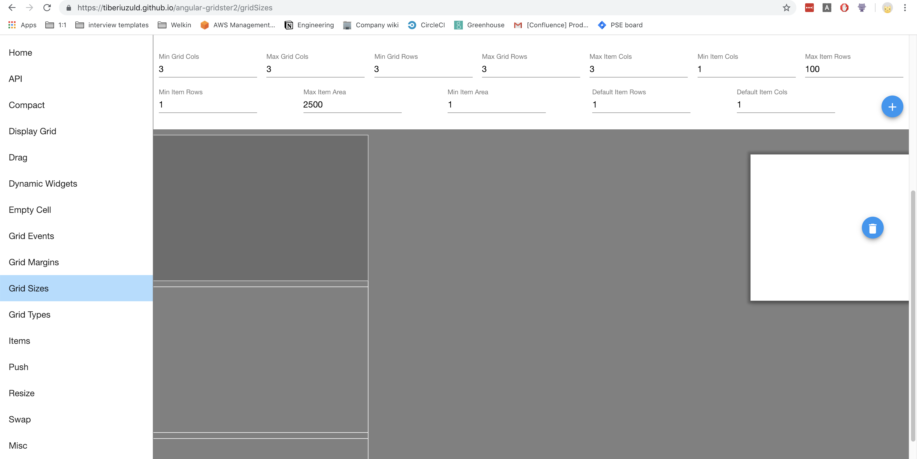Add a new widget using the blue plus button
Screen dimensions: 917x459
click(x=892, y=106)
